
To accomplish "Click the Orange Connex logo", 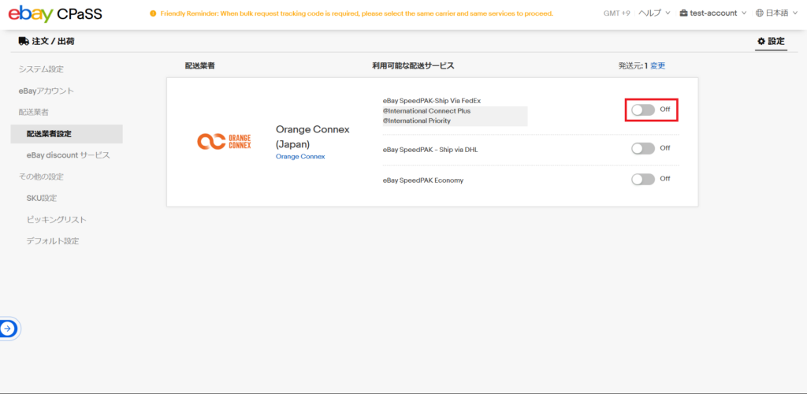I will tap(224, 142).
